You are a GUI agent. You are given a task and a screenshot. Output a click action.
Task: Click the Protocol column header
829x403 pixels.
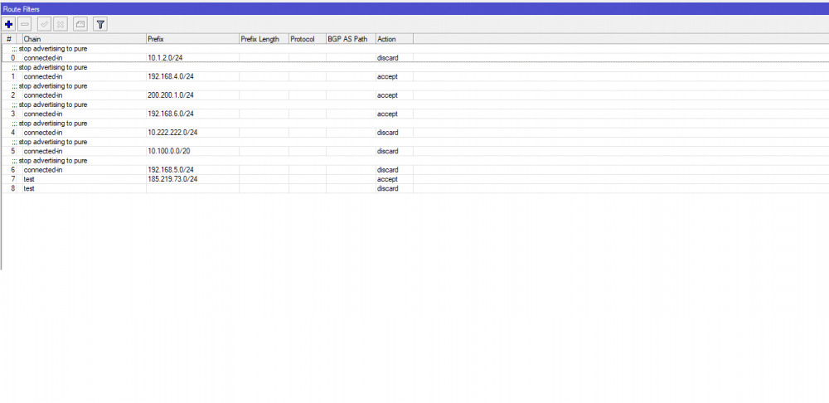[x=306, y=39]
